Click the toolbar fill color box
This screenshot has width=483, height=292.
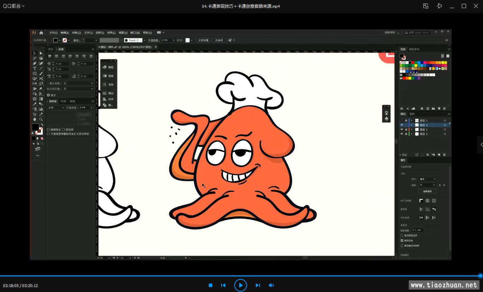[35, 127]
